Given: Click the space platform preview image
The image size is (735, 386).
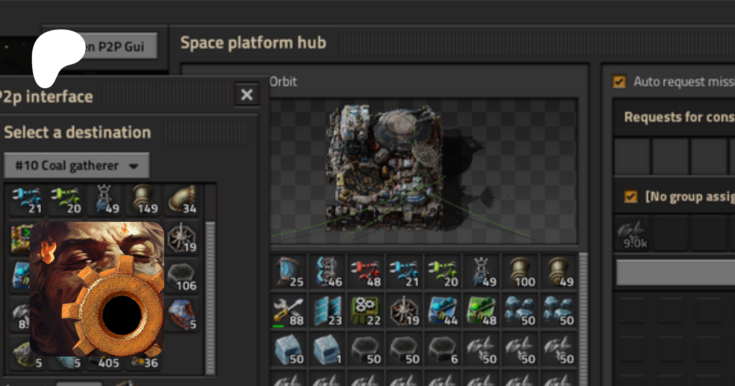Looking at the screenshot, I should (423, 171).
